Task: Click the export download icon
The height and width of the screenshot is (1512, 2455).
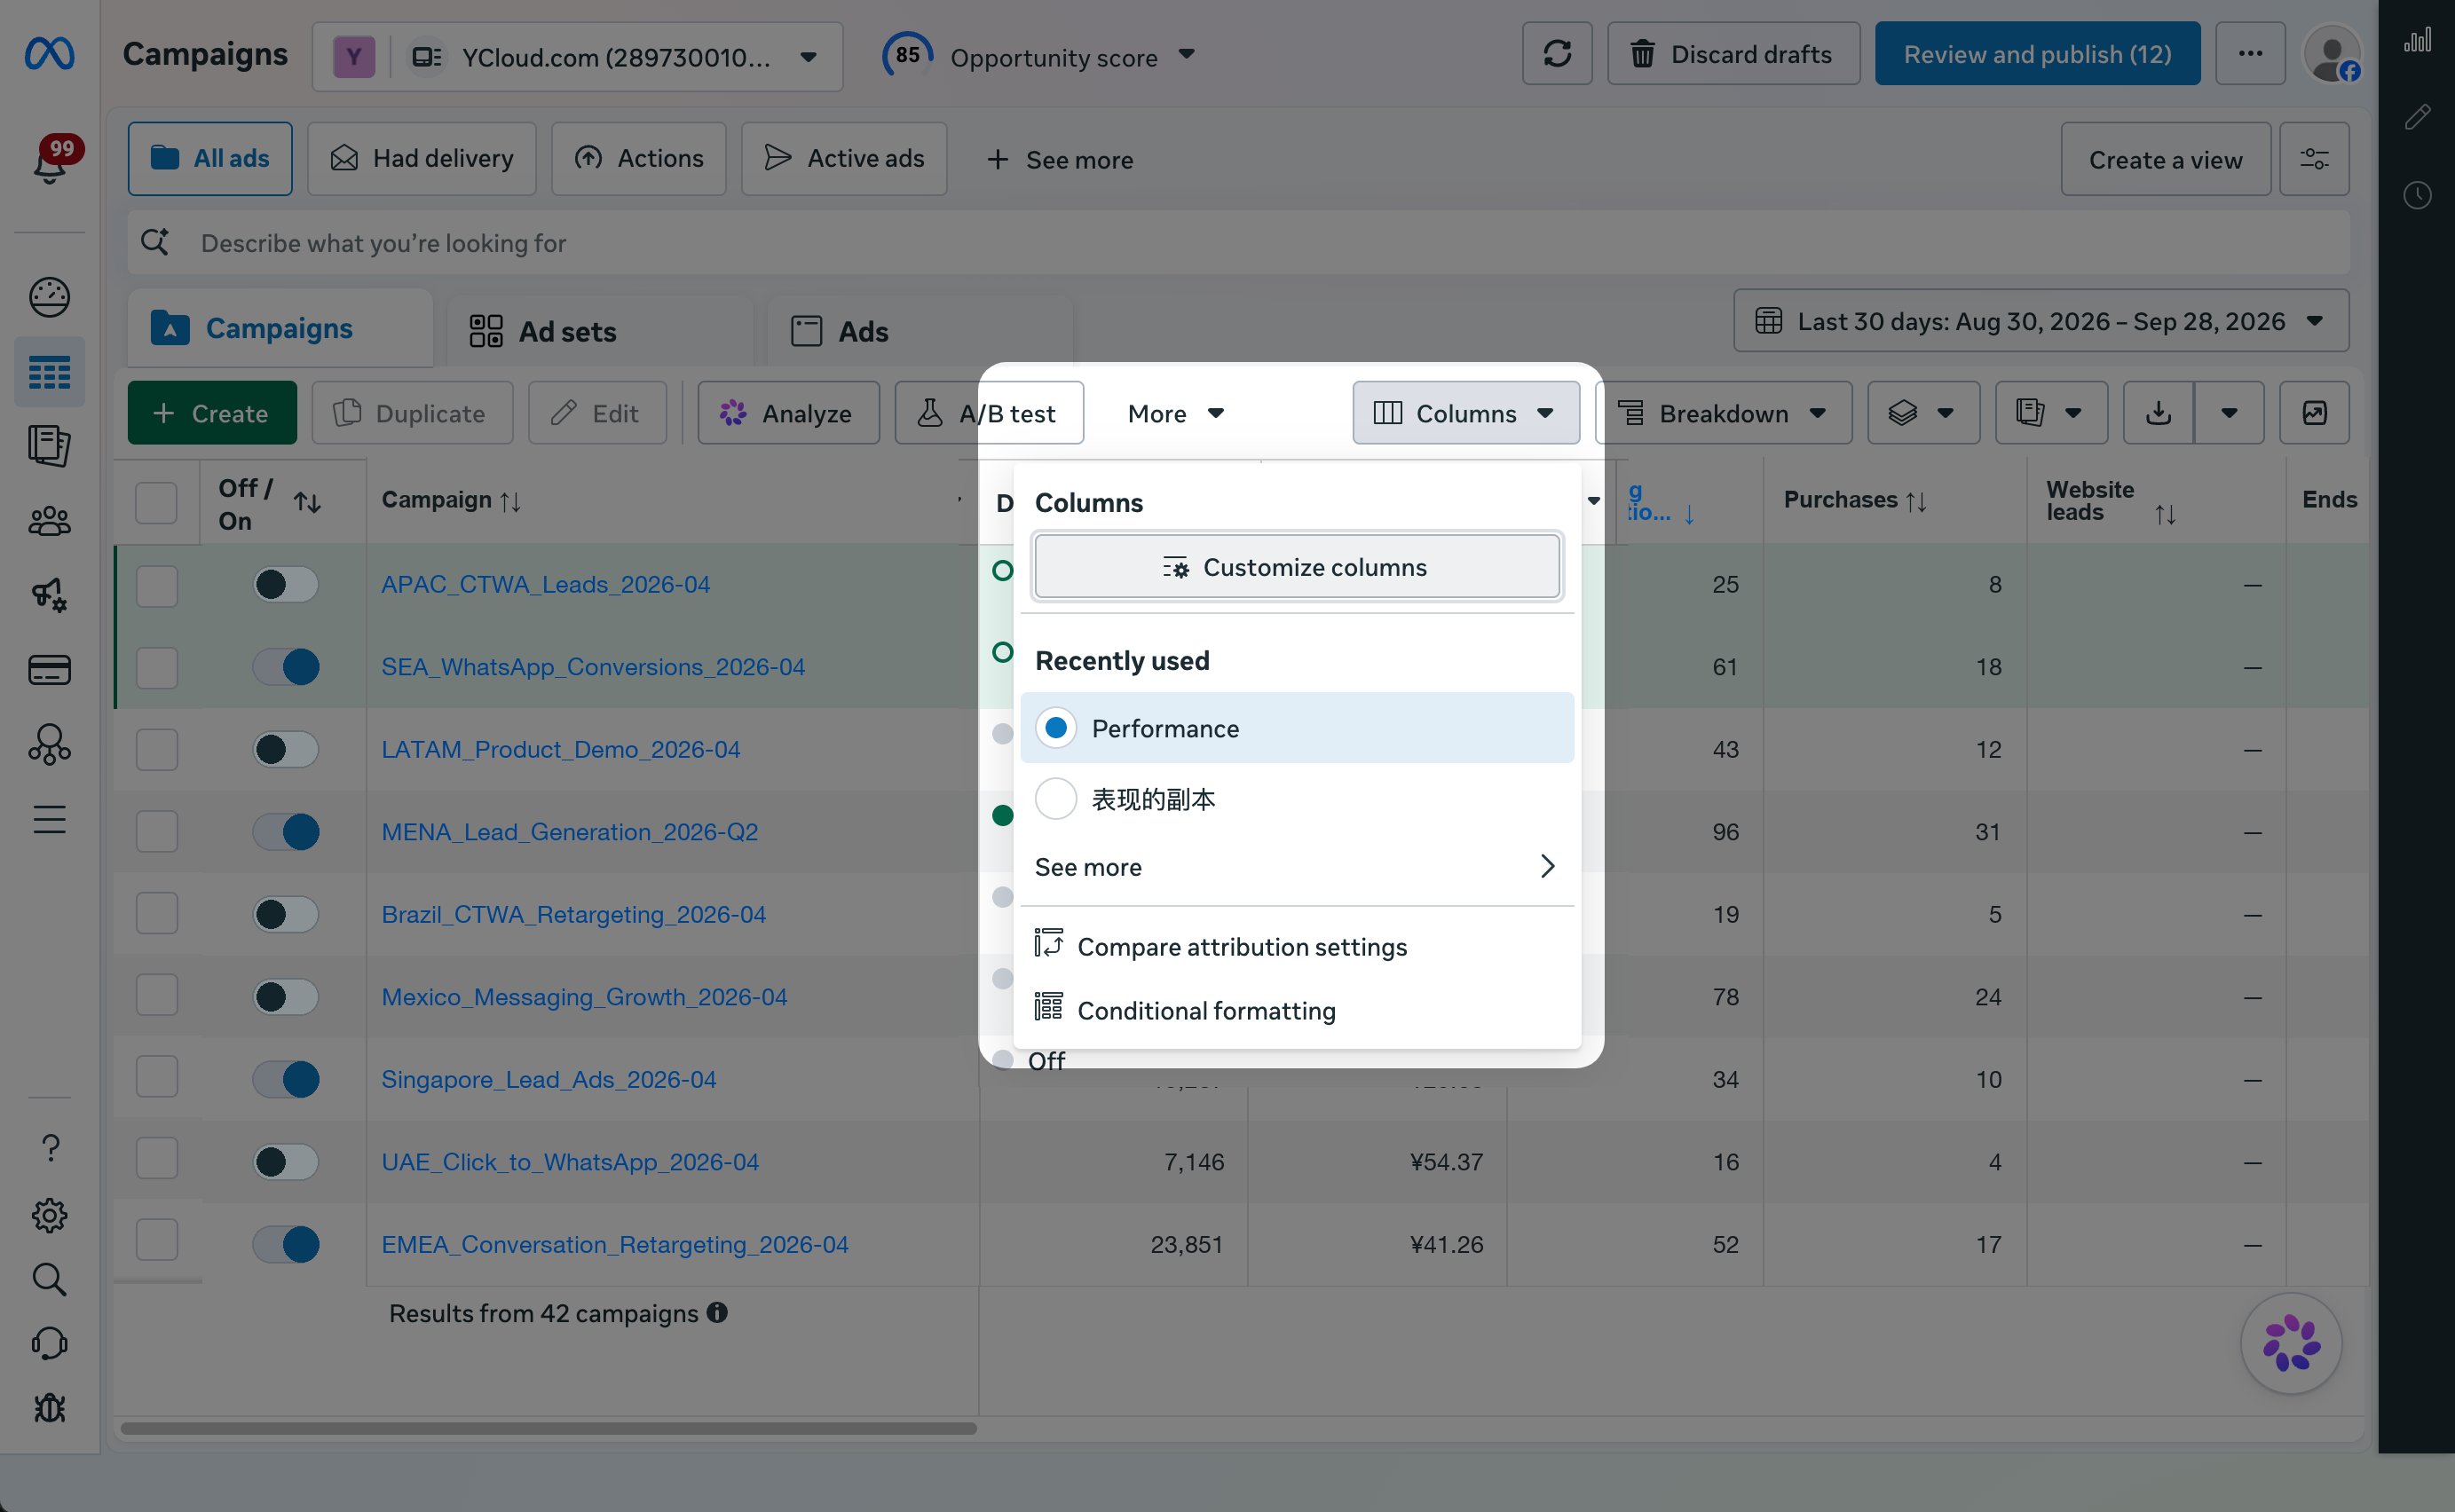Action: click(x=2158, y=413)
